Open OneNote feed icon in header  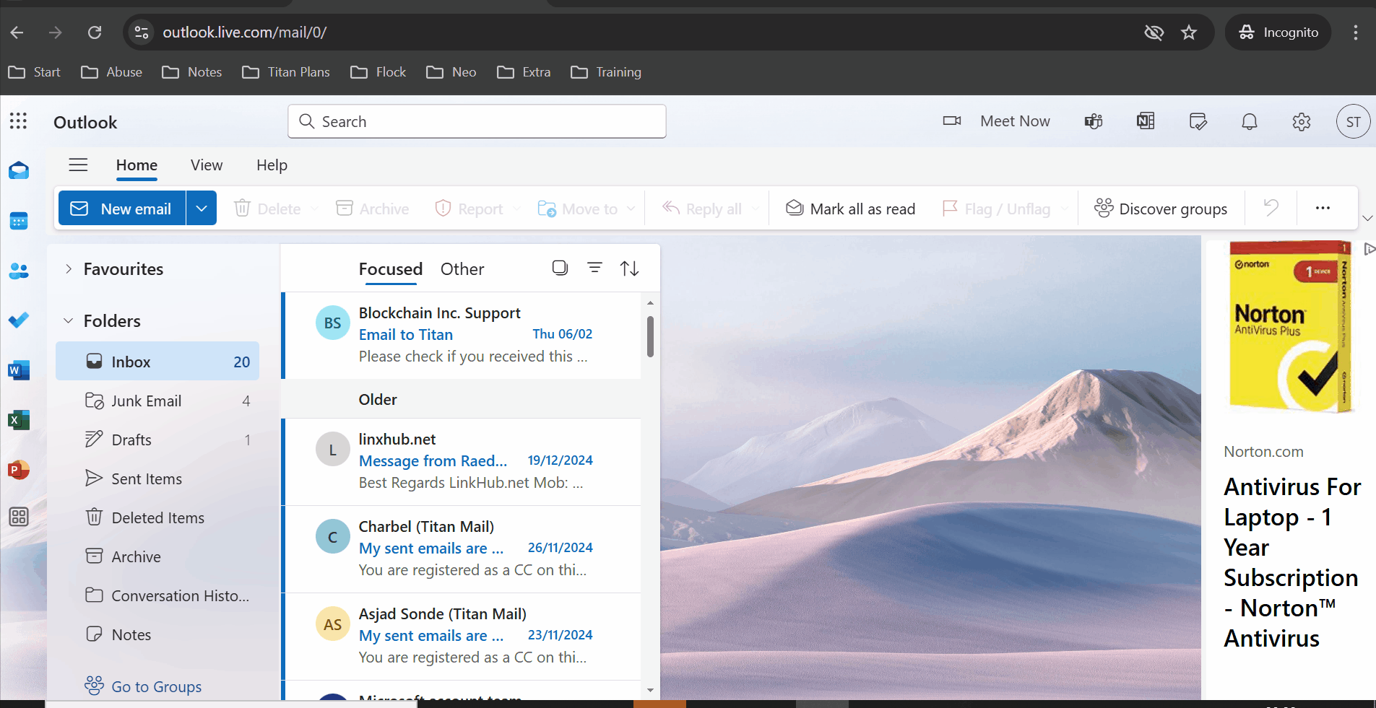(1146, 121)
